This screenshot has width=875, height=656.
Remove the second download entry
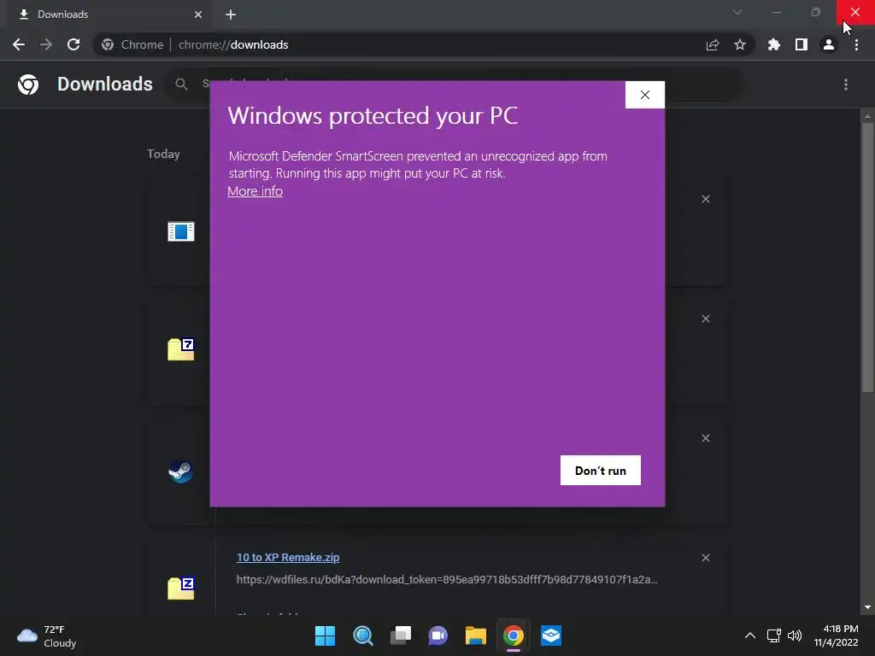click(706, 319)
